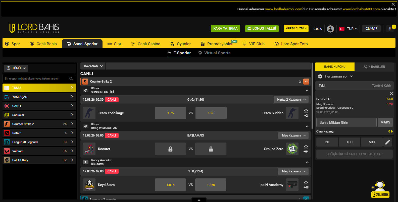The width and height of the screenshot is (398, 202).
Task: Collapse the Dfrag Wildcard LAN section
Action: tap(307, 126)
